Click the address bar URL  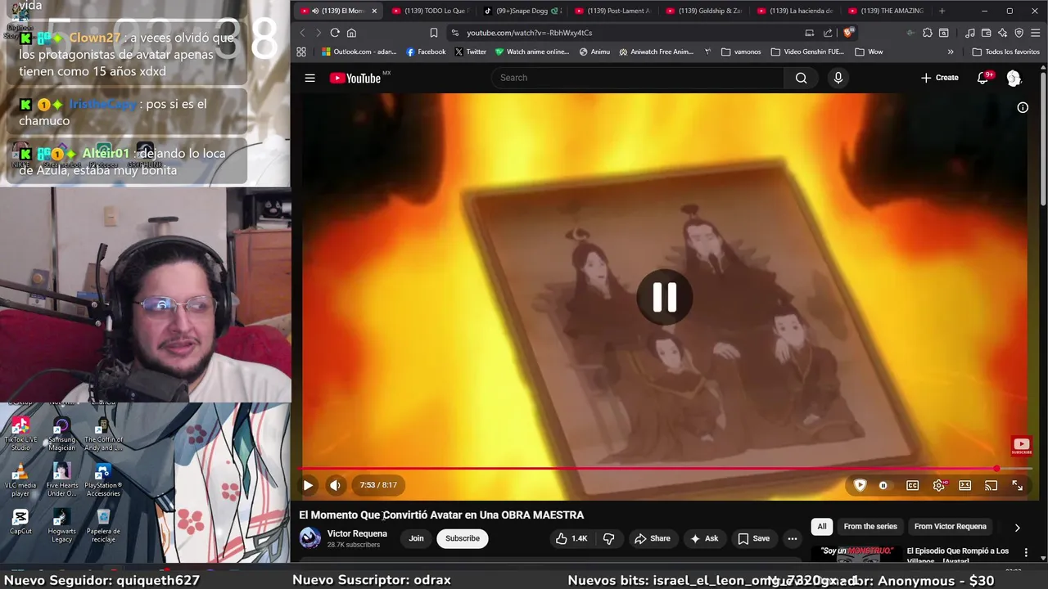(x=529, y=33)
